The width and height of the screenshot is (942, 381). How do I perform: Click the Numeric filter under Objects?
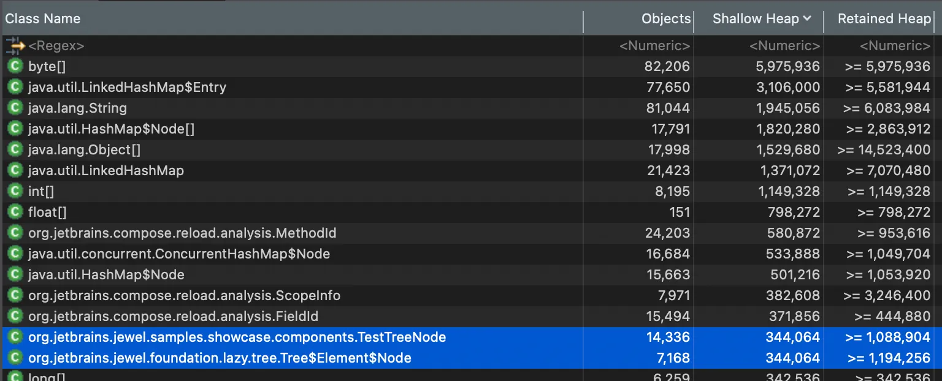coord(655,46)
